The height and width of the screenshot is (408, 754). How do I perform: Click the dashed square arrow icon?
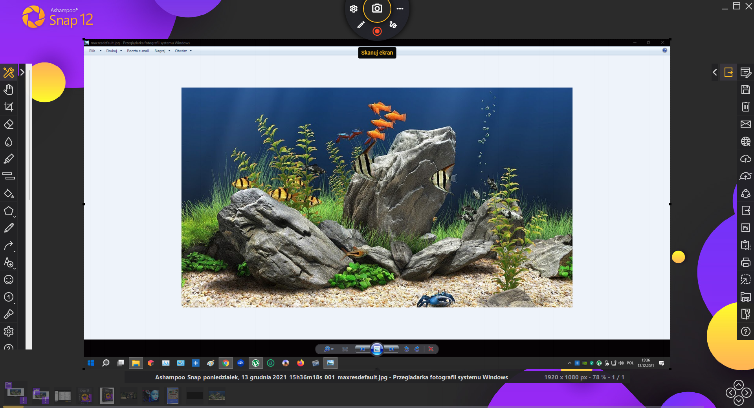[746, 280]
